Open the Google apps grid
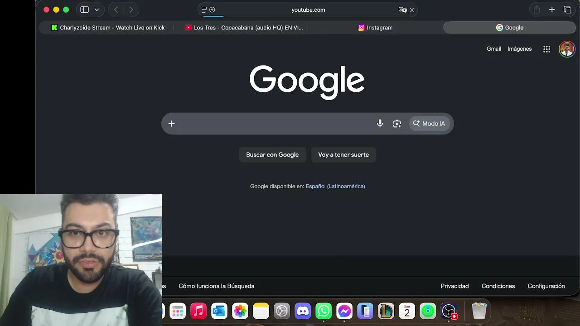 coord(546,49)
